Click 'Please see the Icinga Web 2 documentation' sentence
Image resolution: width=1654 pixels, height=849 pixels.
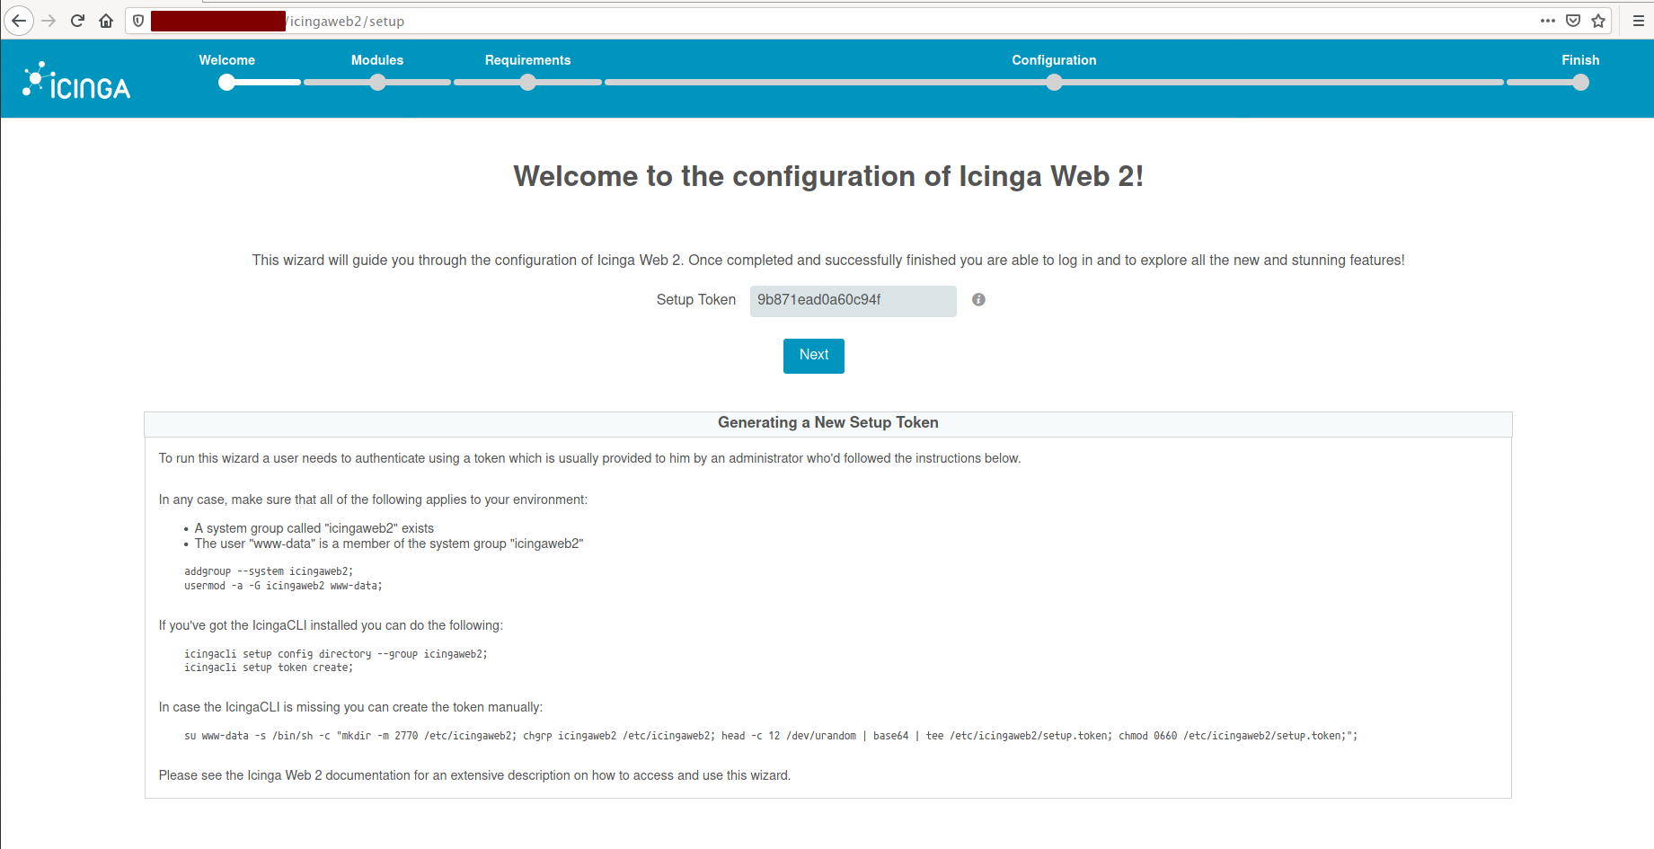tap(474, 775)
